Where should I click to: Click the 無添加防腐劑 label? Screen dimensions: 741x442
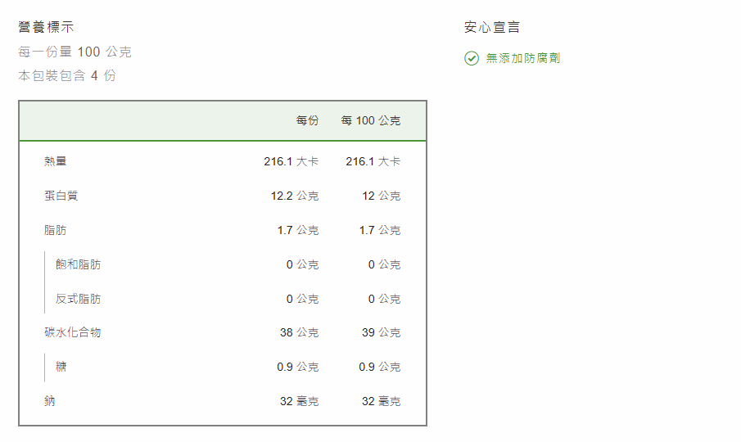point(523,58)
